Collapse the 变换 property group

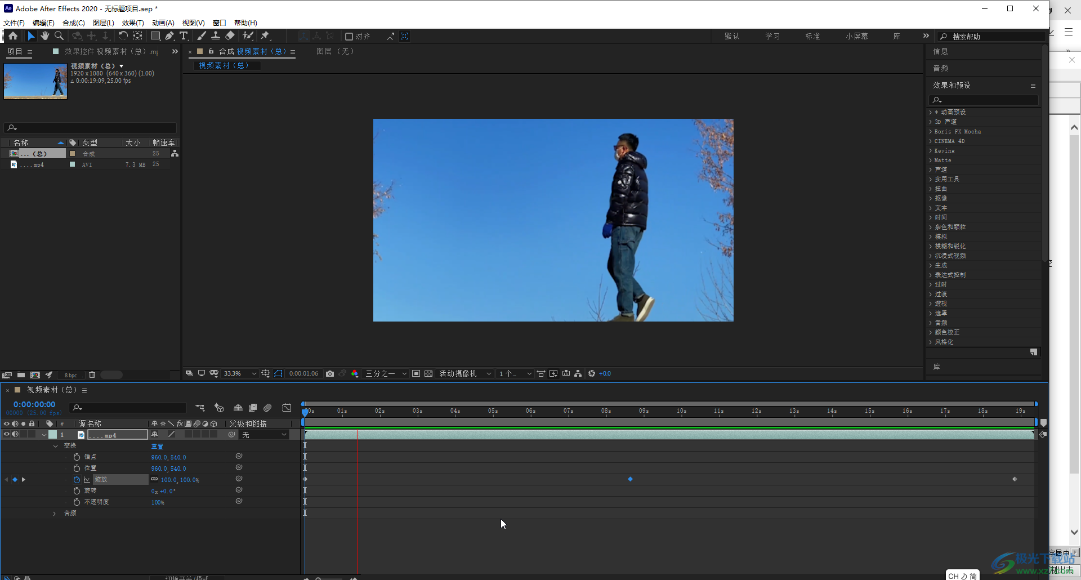55,446
